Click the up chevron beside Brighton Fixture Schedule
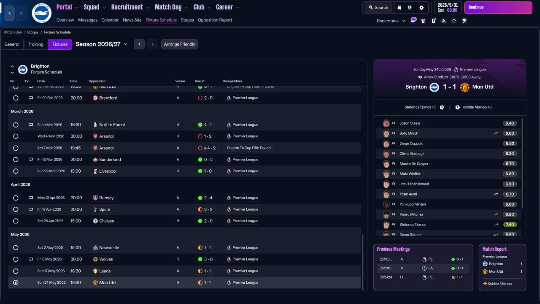The image size is (540, 304). [x=12, y=66]
